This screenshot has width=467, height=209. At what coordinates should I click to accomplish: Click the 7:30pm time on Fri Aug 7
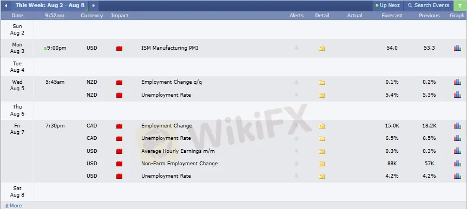(x=55, y=126)
